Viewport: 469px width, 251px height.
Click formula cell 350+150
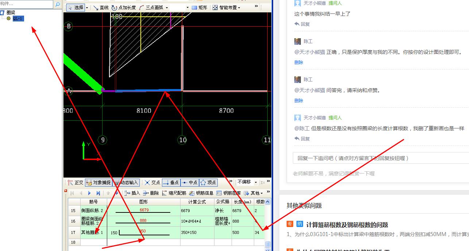(x=197, y=232)
